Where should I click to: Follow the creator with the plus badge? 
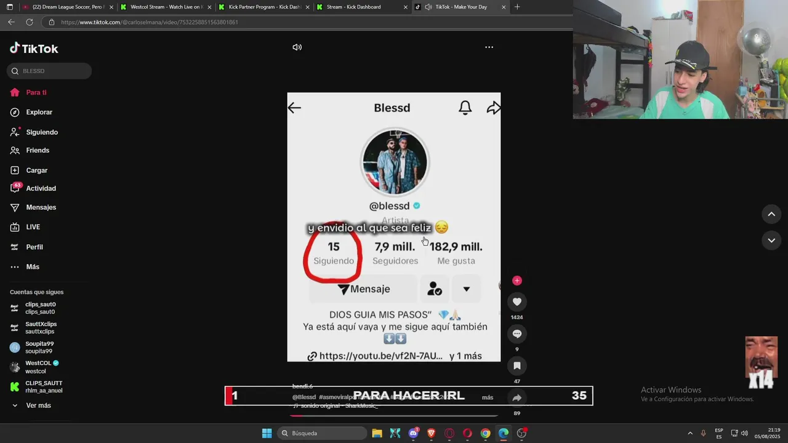point(517,281)
